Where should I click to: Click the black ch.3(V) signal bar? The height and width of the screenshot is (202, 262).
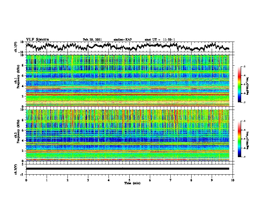click(x=128, y=169)
